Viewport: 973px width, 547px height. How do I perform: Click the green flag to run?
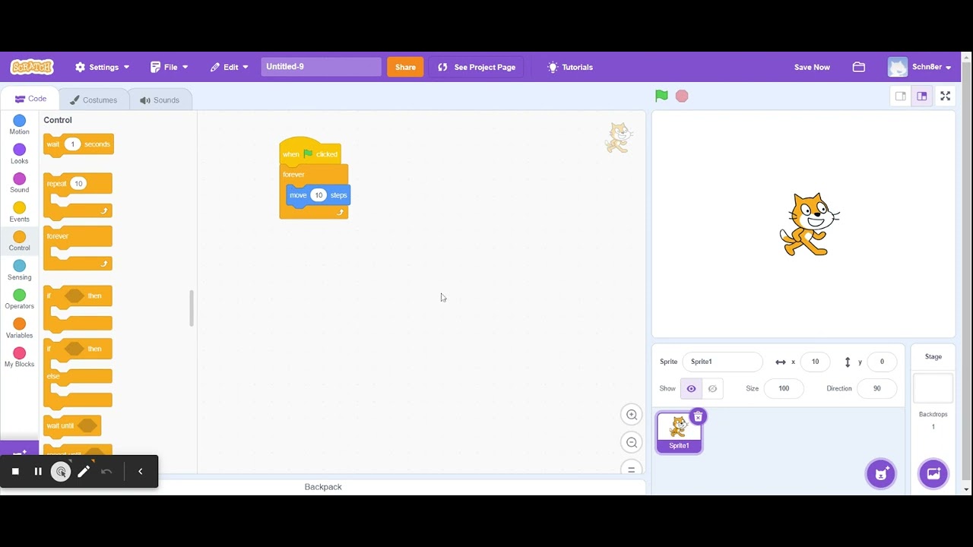click(x=661, y=96)
